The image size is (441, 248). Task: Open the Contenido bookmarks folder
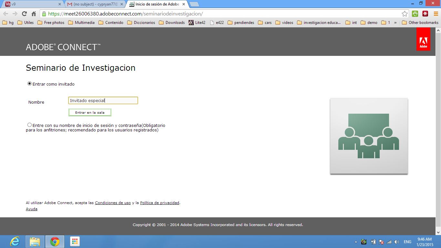click(111, 23)
